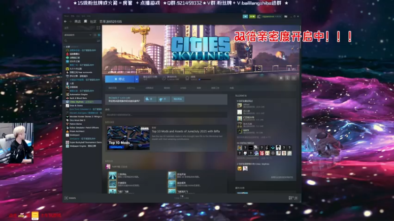
Task: Click thumbs-up recommend button
Action: [x=150, y=99]
